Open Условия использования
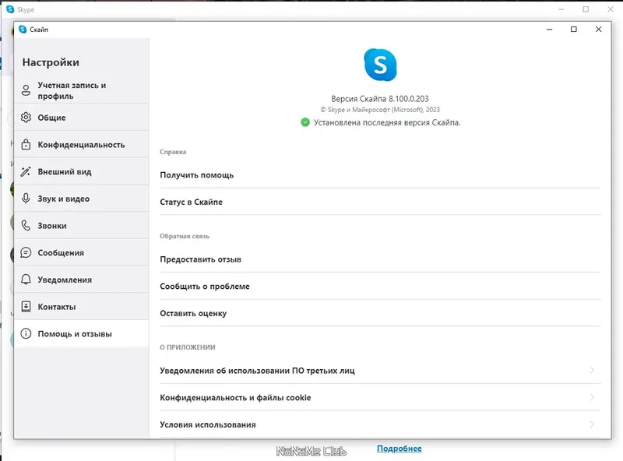Screen dimensions: 623x461 (x=380, y=424)
